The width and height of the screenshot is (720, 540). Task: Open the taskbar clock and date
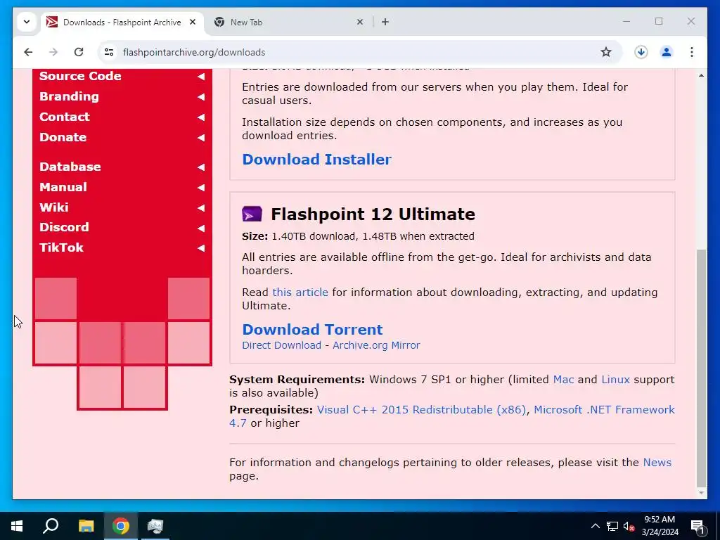(x=660, y=526)
